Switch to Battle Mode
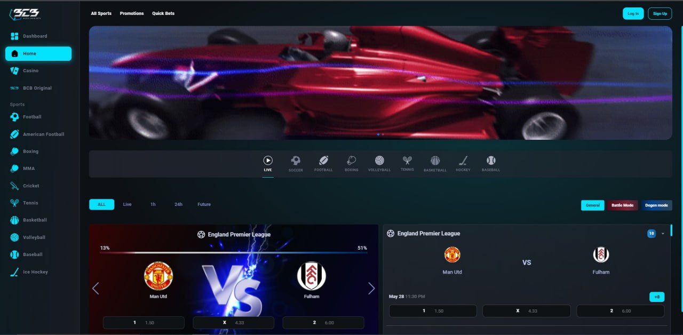Viewport: 683px width, 335px height. coord(622,205)
